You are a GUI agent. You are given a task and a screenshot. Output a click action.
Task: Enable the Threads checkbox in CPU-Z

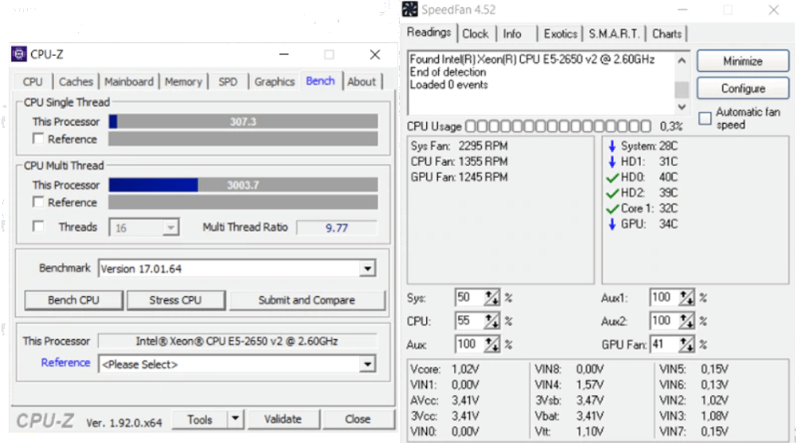coord(38,226)
